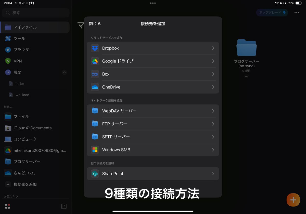Click the ブログサーバー FTP icon in sidebar
This screenshot has width=306, height=214.
coord(8,162)
